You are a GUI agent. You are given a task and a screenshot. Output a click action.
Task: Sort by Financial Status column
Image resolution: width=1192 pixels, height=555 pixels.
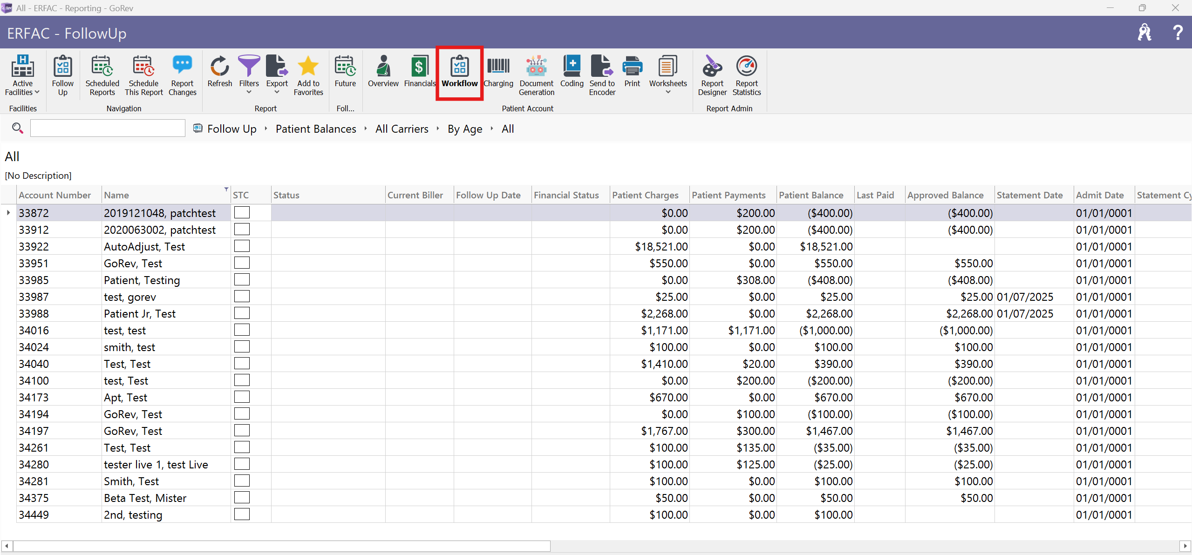571,195
